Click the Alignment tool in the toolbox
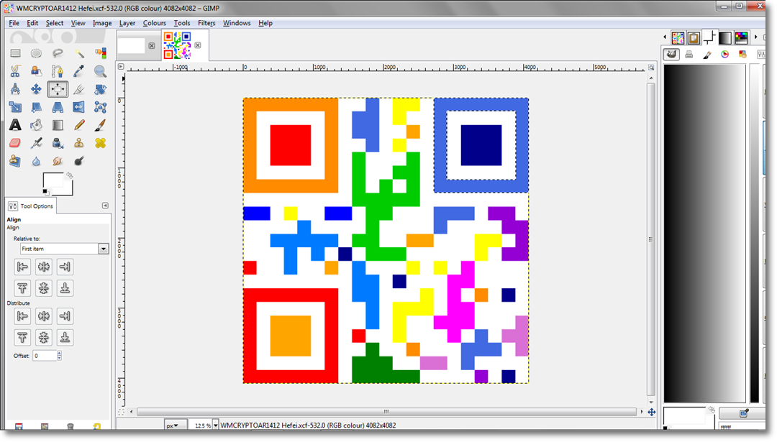 click(x=58, y=89)
